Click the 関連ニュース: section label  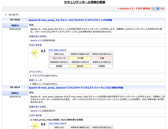(x=36, y=80)
